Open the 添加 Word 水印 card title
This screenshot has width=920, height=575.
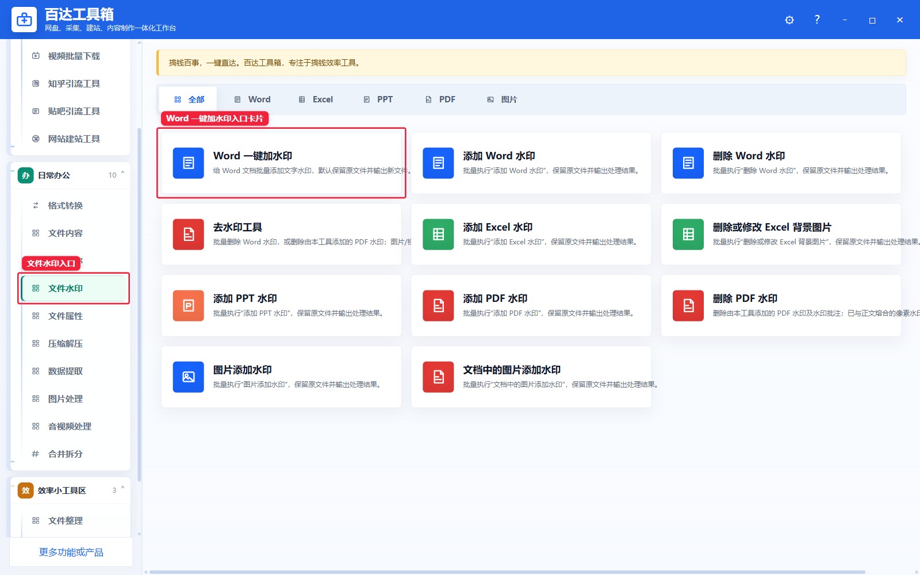pyautogui.click(x=499, y=156)
